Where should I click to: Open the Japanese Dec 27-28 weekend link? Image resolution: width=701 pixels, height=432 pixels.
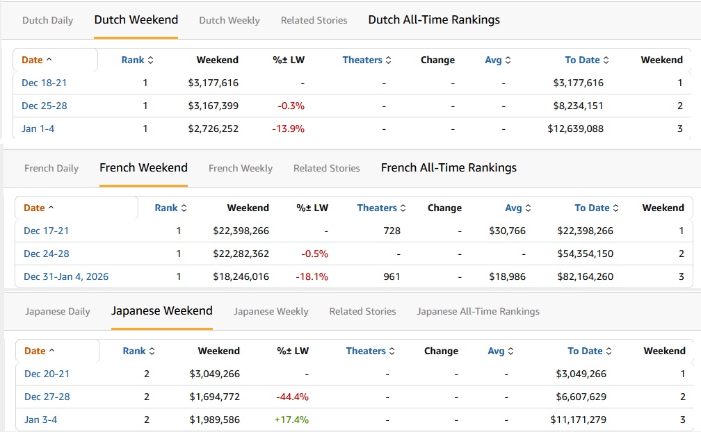point(47,397)
